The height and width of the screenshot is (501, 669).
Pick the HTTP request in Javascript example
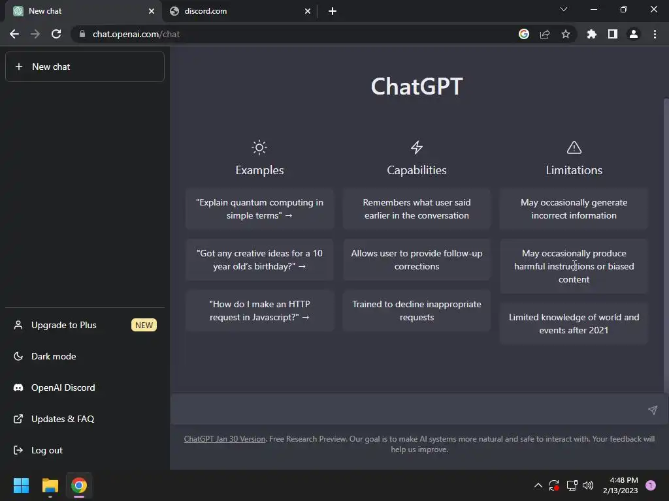click(259, 311)
